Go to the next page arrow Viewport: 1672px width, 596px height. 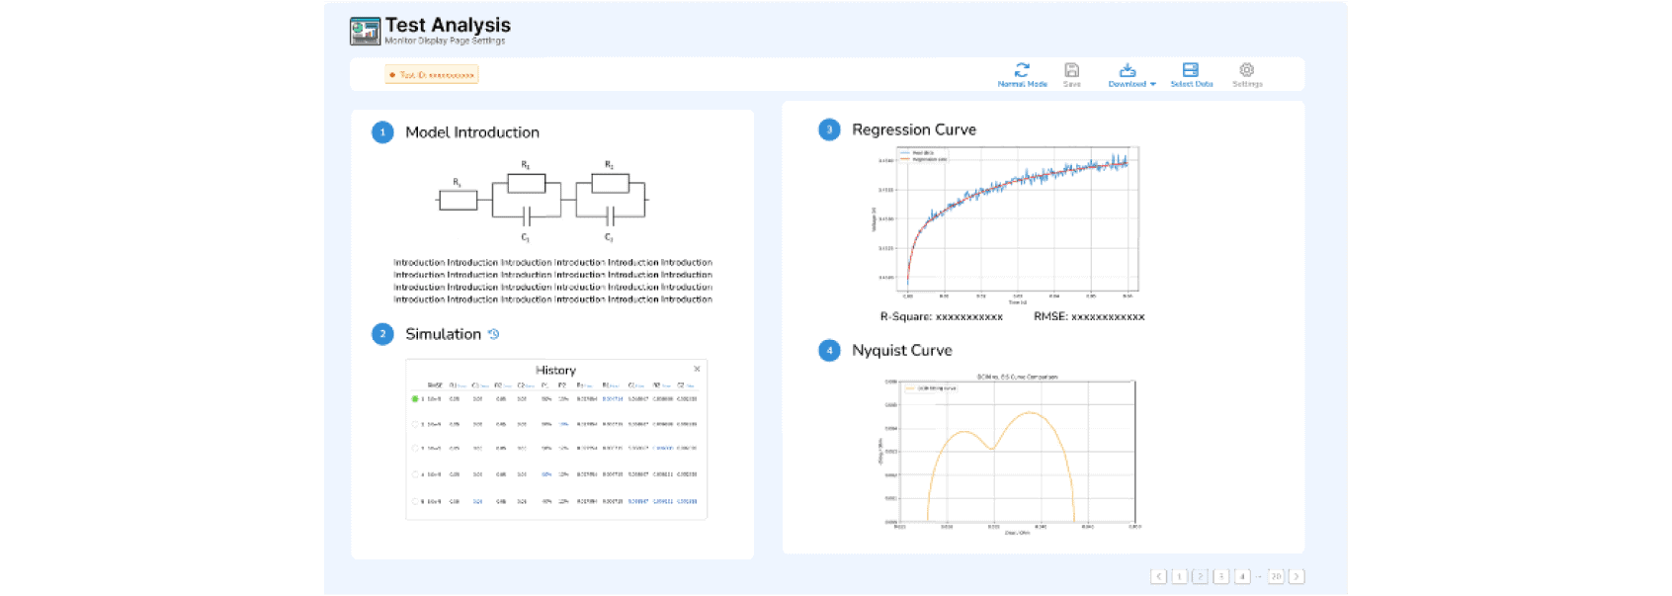click(1296, 576)
